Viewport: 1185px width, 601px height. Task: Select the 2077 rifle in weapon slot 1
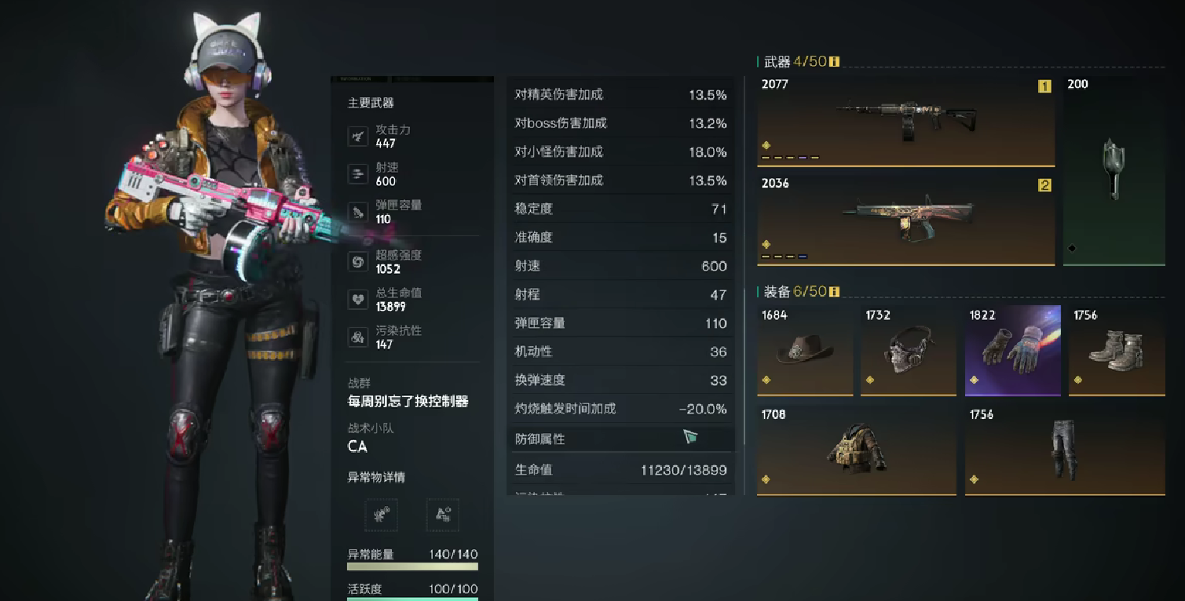tap(905, 121)
